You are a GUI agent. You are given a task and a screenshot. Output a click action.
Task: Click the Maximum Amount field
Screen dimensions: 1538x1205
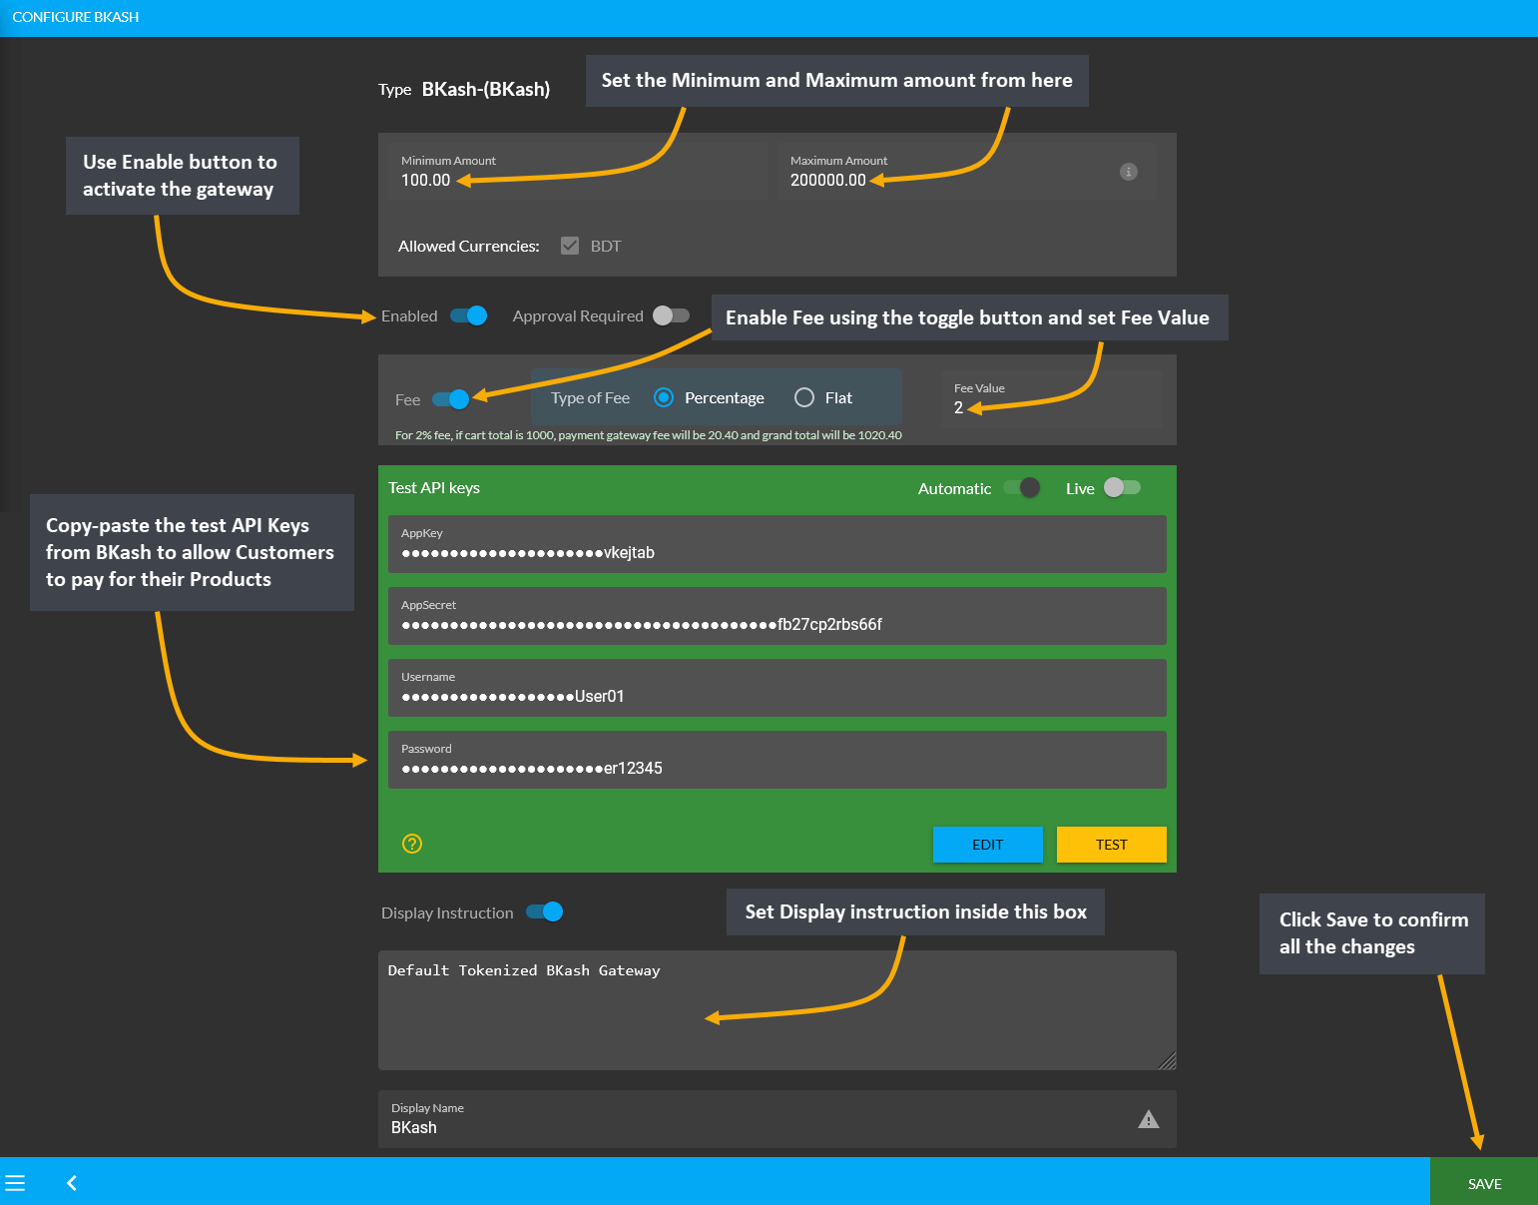point(966,172)
